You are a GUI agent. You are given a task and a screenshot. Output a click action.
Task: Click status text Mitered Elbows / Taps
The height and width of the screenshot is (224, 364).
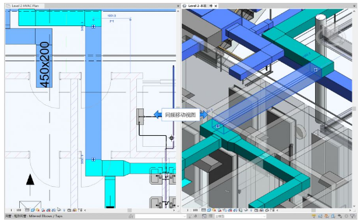(46, 216)
